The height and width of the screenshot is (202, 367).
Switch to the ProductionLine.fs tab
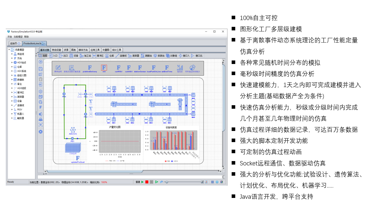[x=34, y=43]
